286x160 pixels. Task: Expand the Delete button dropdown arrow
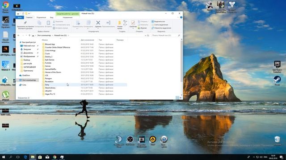pos(98,28)
